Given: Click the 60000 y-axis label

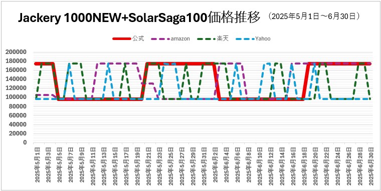Looking at the screenshot, I should pyautogui.click(x=18, y=115).
